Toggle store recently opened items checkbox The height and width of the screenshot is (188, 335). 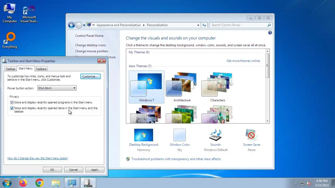[x=12, y=108]
